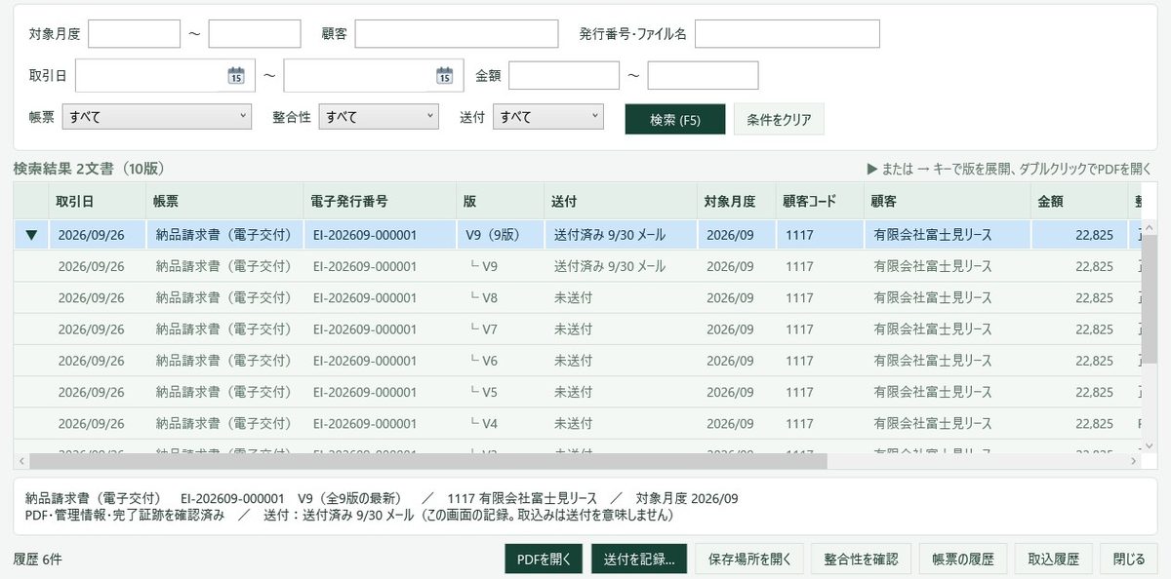Focus the 顧客 search field

pos(457,33)
